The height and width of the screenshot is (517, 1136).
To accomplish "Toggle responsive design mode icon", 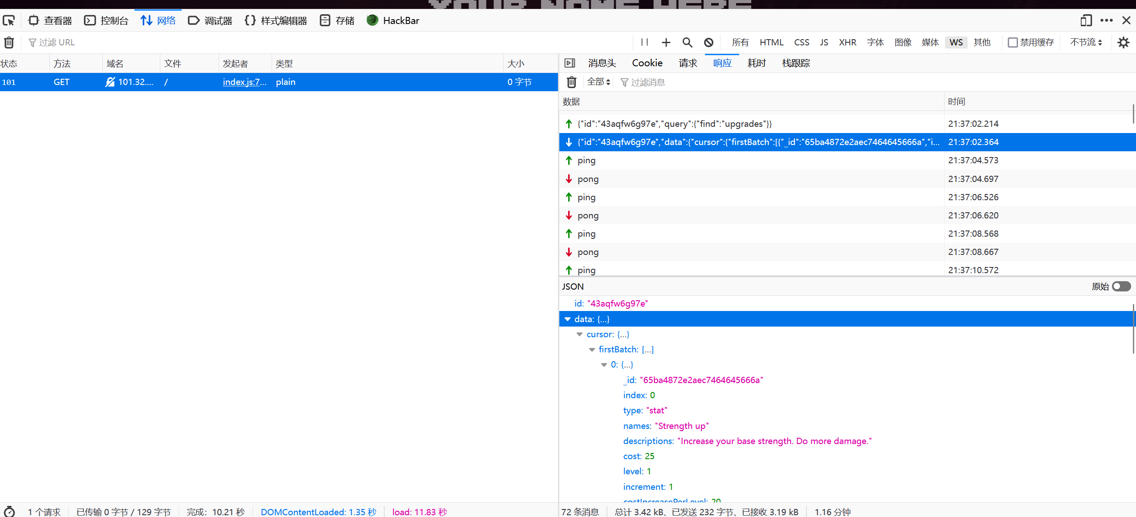I will click(x=1086, y=20).
